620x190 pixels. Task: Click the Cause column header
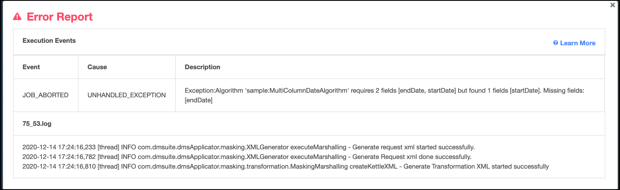click(97, 67)
